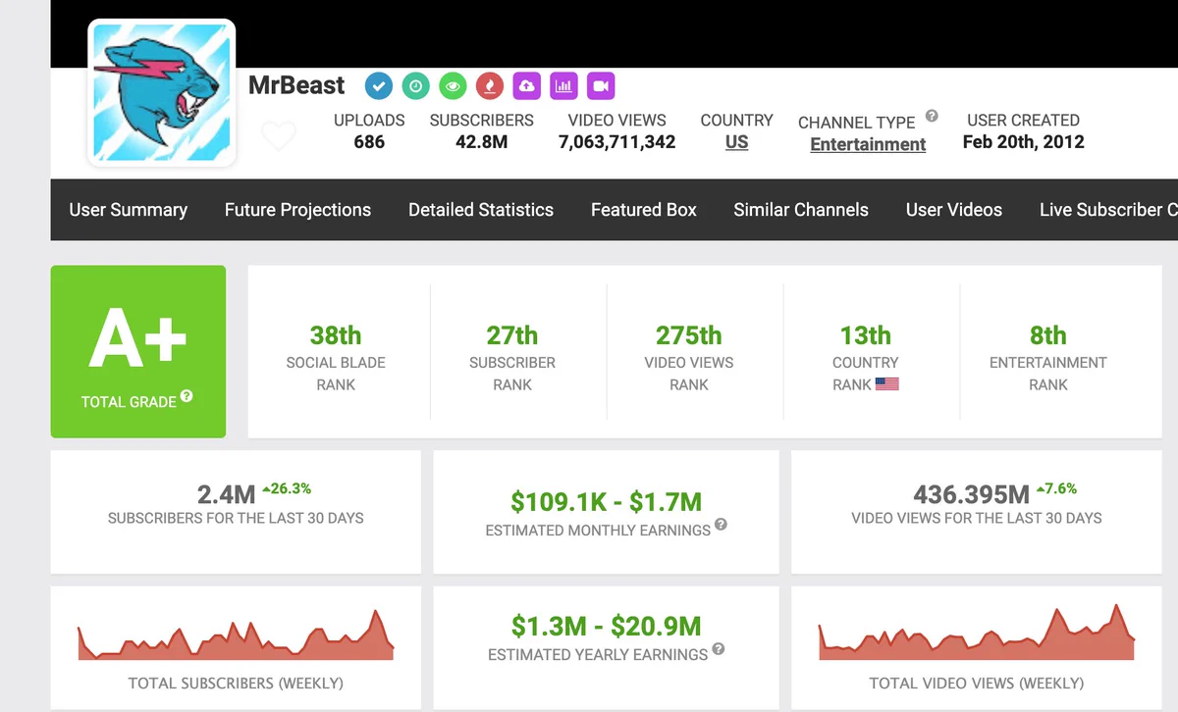Open the Similar Channels tab
The width and height of the screenshot is (1178, 712).
801,210
